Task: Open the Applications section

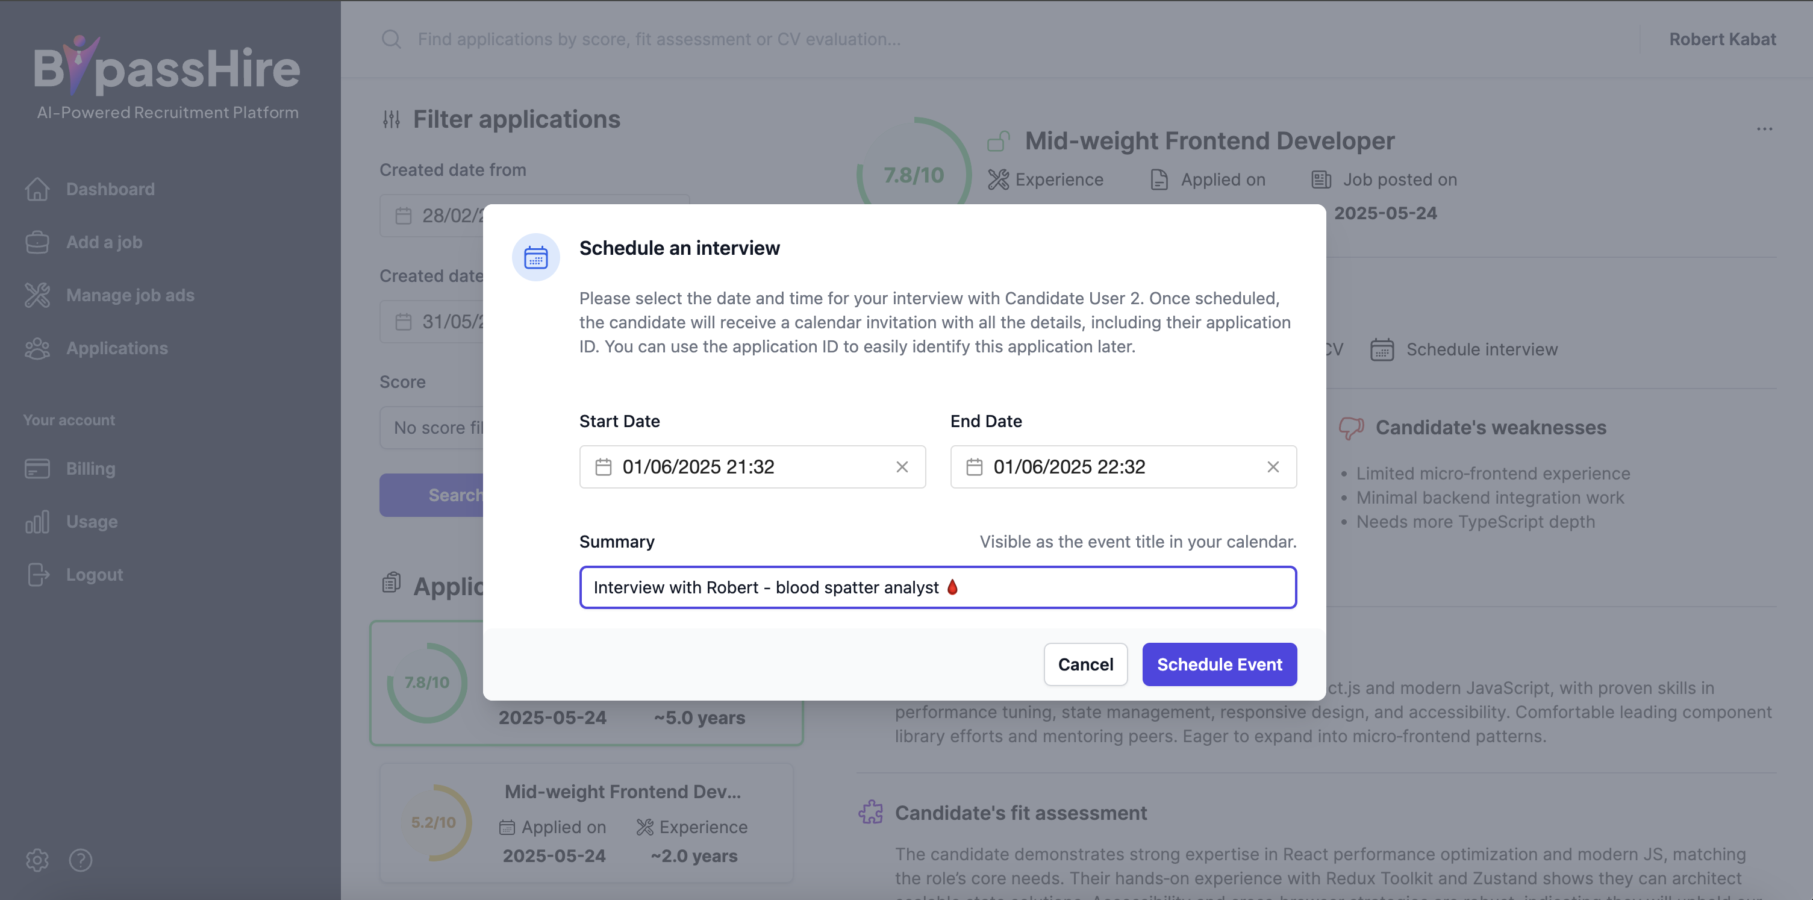Action: point(117,348)
